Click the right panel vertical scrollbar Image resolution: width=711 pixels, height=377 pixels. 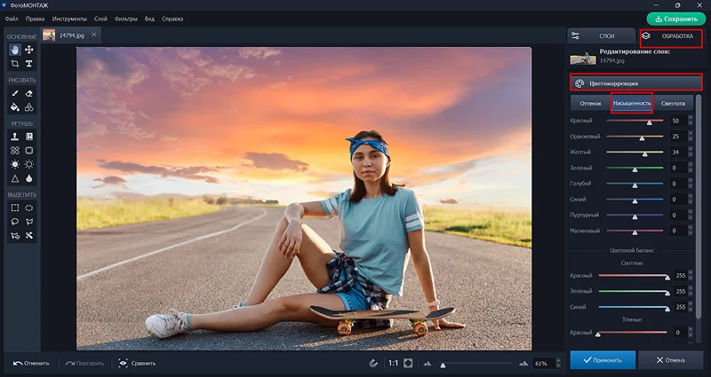pyautogui.click(x=699, y=206)
